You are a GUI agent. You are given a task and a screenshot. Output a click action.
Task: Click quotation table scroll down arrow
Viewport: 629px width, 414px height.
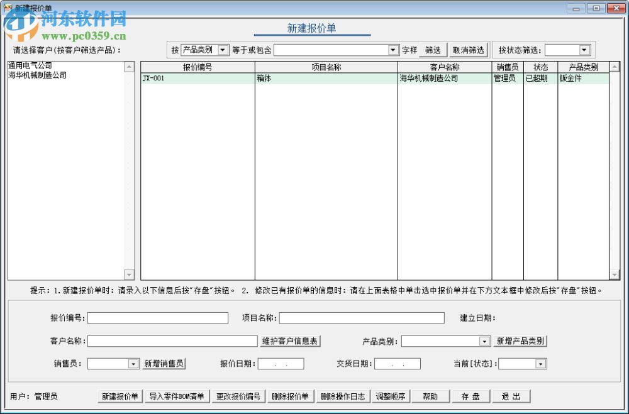click(614, 275)
